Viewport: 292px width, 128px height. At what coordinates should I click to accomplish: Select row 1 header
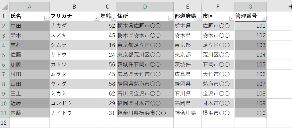click(5, 16)
